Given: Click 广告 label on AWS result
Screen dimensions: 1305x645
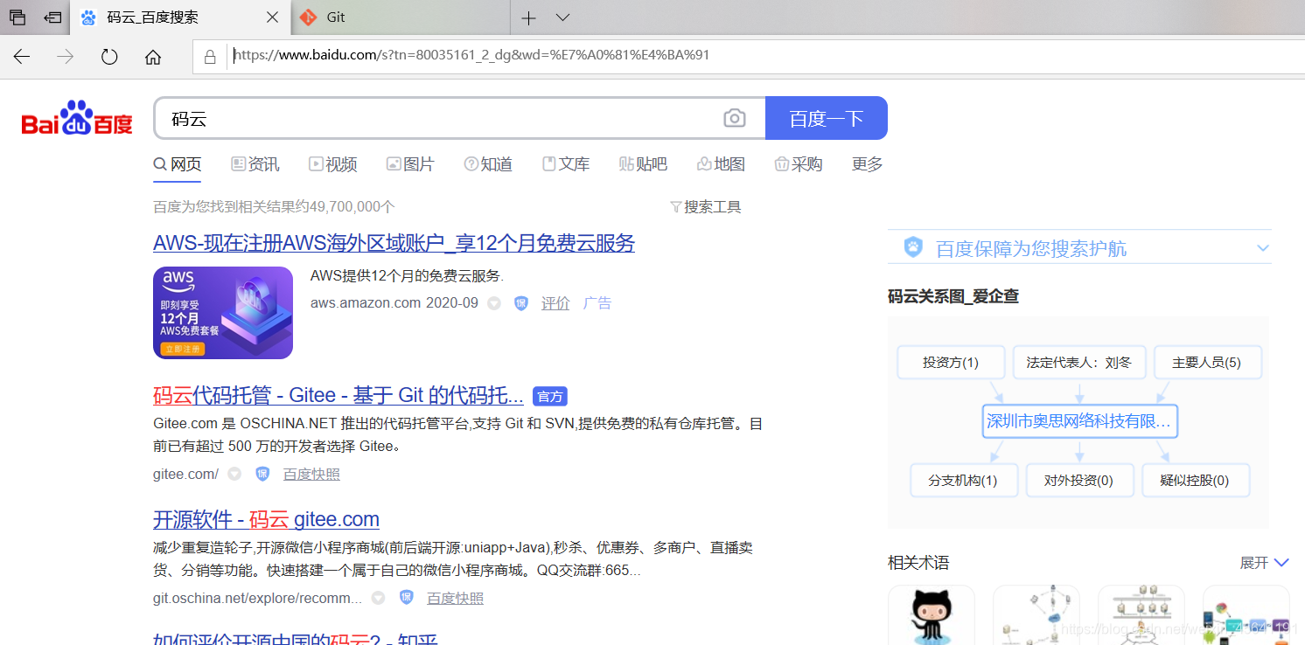Looking at the screenshot, I should click(597, 303).
